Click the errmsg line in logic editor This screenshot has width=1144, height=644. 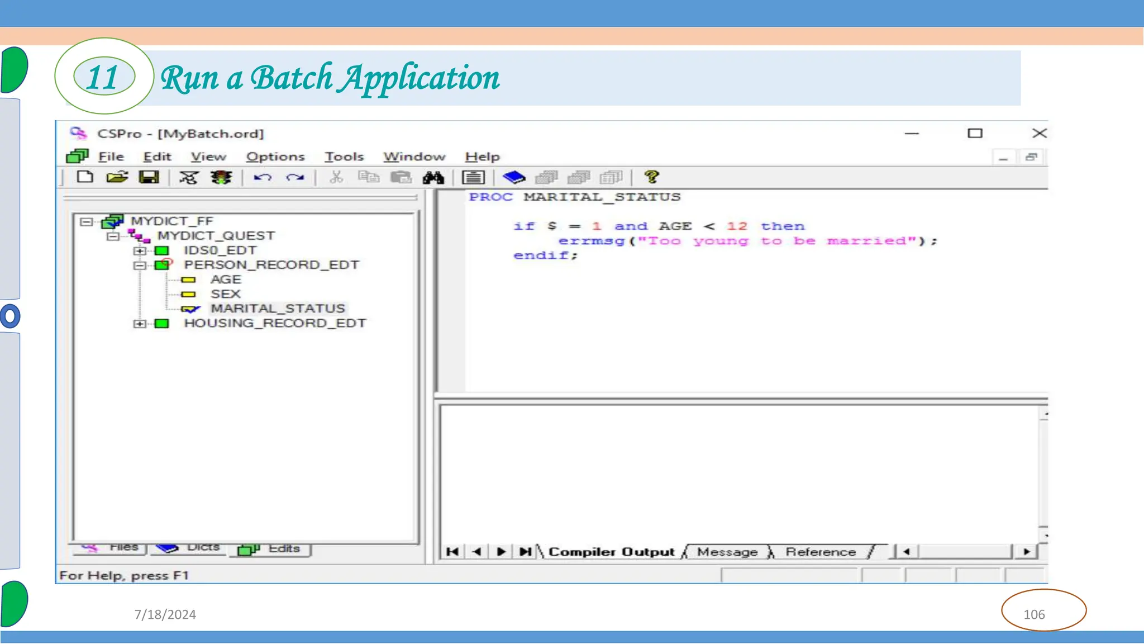pyautogui.click(x=748, y=241)
